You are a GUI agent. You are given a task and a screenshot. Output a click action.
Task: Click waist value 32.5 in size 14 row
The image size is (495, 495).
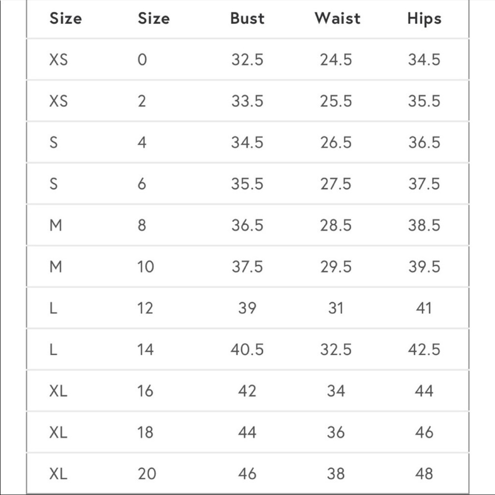pos(336,349)
